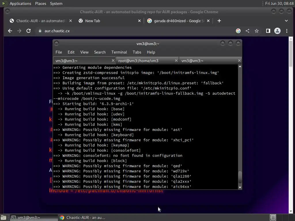Click "Starting build: '6.3.9-arch1-1'" line
295x221 pixels.
(94, 104)
